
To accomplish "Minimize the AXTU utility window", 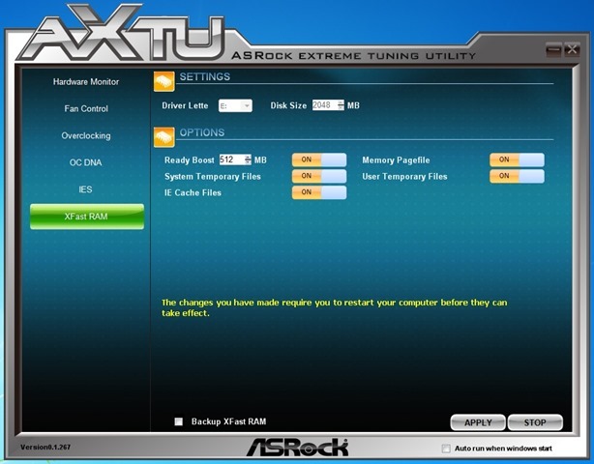I will point(553,49).
